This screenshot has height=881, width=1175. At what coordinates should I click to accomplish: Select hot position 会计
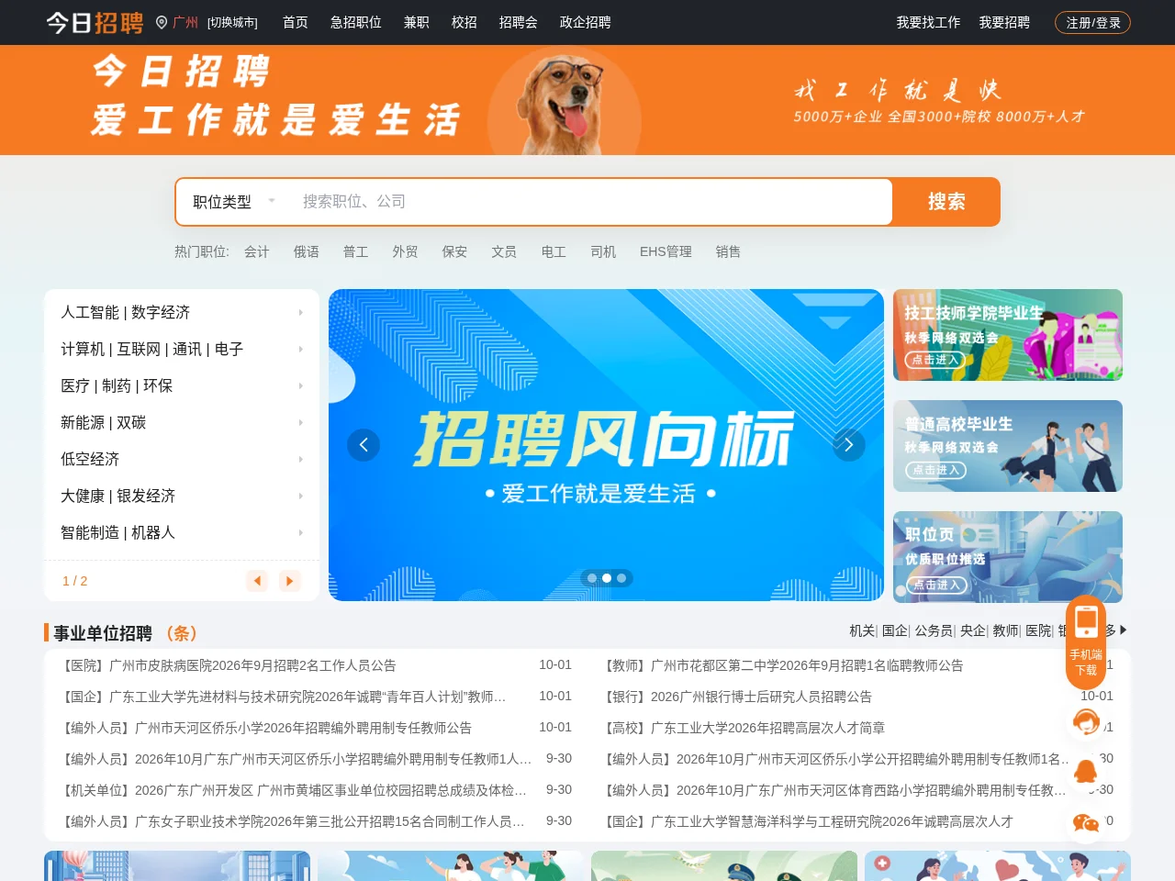(257, 251)
